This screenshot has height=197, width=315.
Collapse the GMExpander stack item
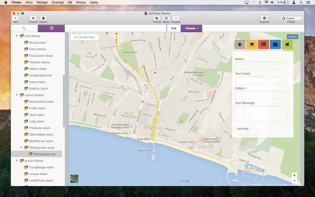click(21, 148)
